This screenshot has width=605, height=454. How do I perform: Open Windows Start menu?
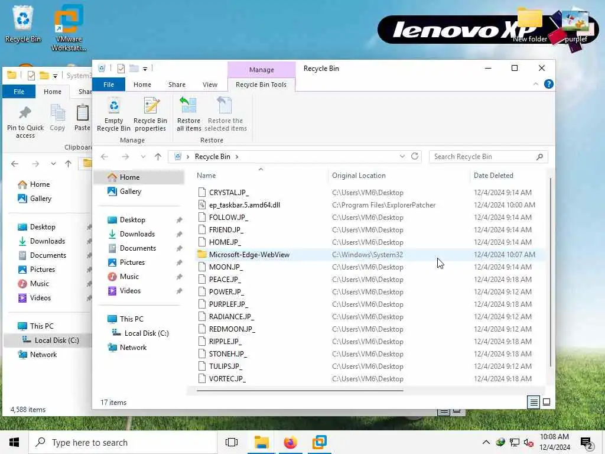click(14, 442)
